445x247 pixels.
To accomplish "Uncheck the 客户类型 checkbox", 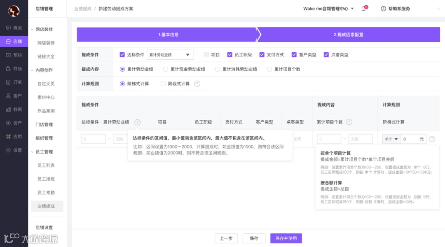I will [294, 55].
